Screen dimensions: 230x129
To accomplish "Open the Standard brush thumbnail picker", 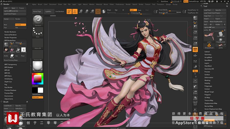I will click(38, 21).
